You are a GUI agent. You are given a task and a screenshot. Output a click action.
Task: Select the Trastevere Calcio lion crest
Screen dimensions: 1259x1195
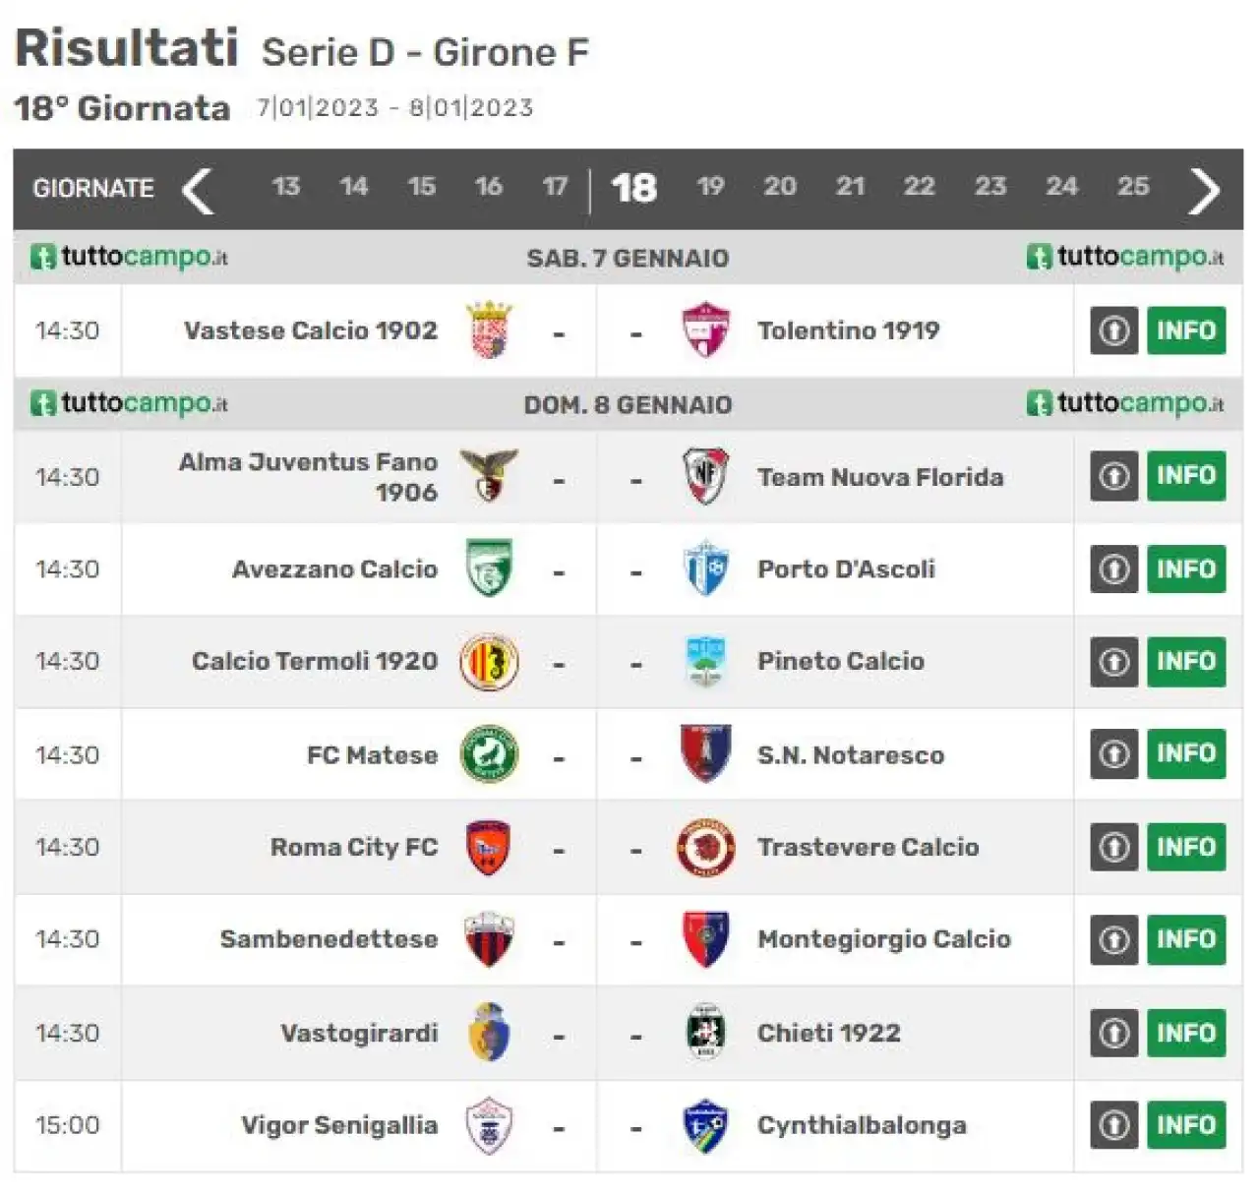pyautogui.click(x=705, y=848)
